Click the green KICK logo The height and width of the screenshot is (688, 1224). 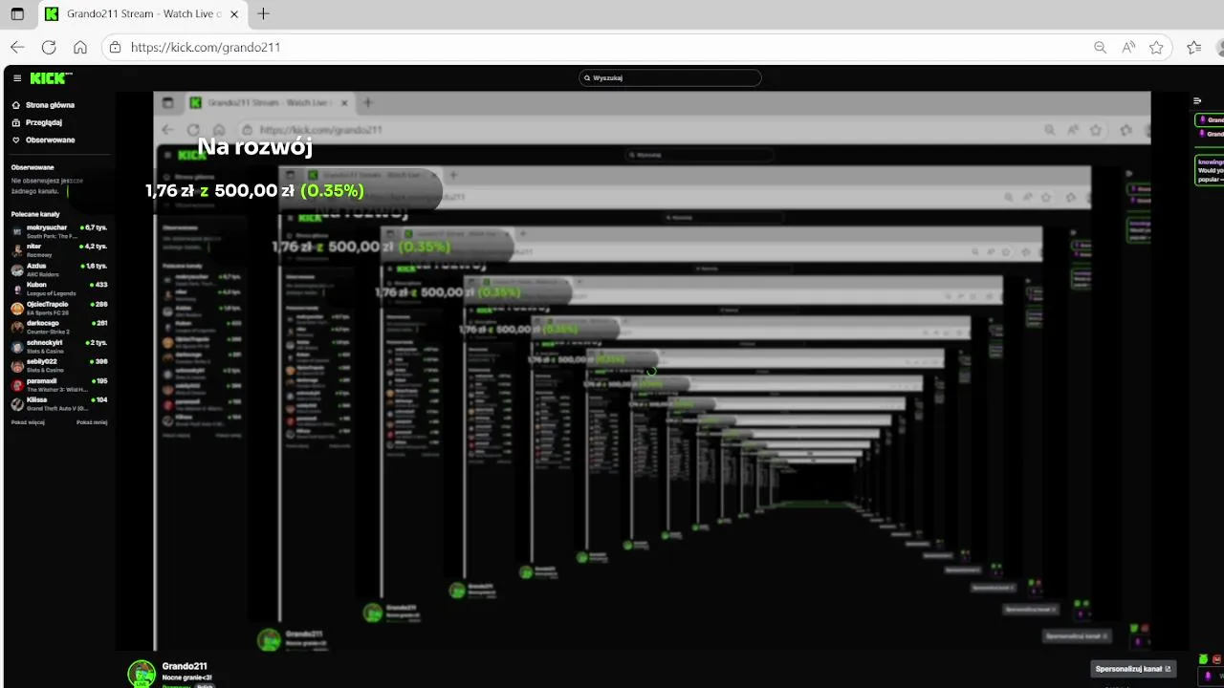(50, 78)
